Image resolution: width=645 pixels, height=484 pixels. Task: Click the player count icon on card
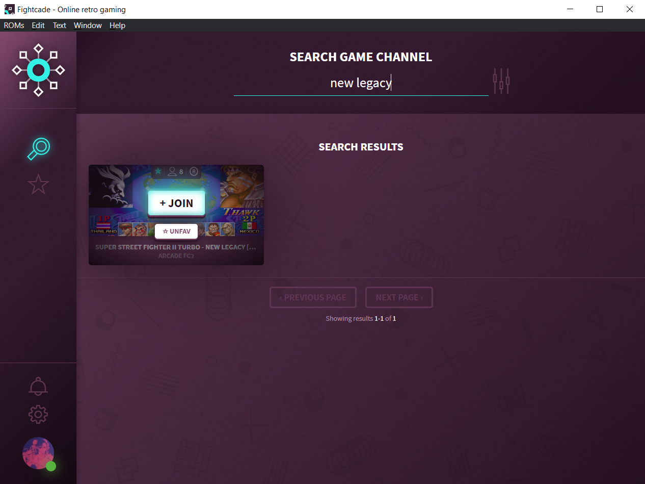coord(172,171)
